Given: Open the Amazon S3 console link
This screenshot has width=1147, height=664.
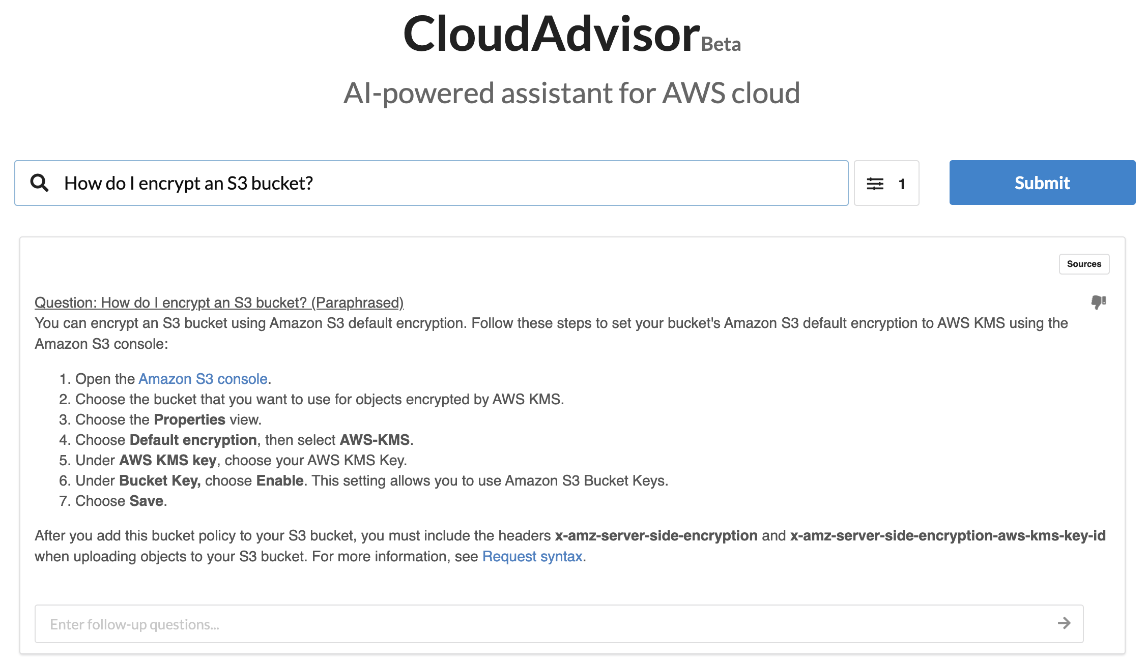Looking at the screenshot, I should (203, 379).
